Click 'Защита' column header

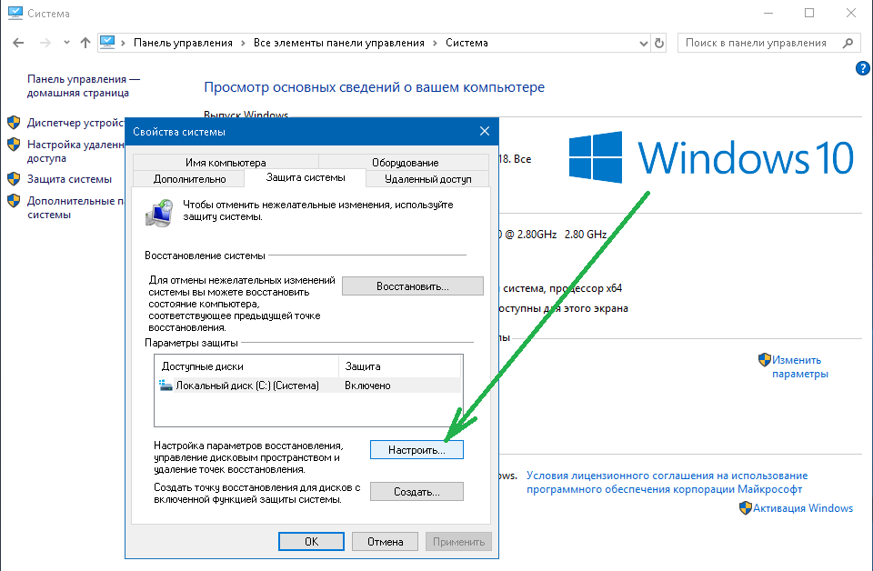coord(400,366)
